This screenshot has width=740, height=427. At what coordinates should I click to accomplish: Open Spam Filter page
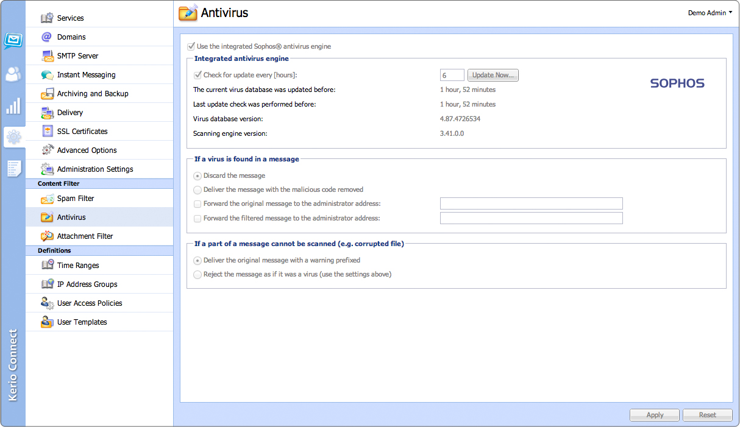pyautogui.click(x=99, y=199)
